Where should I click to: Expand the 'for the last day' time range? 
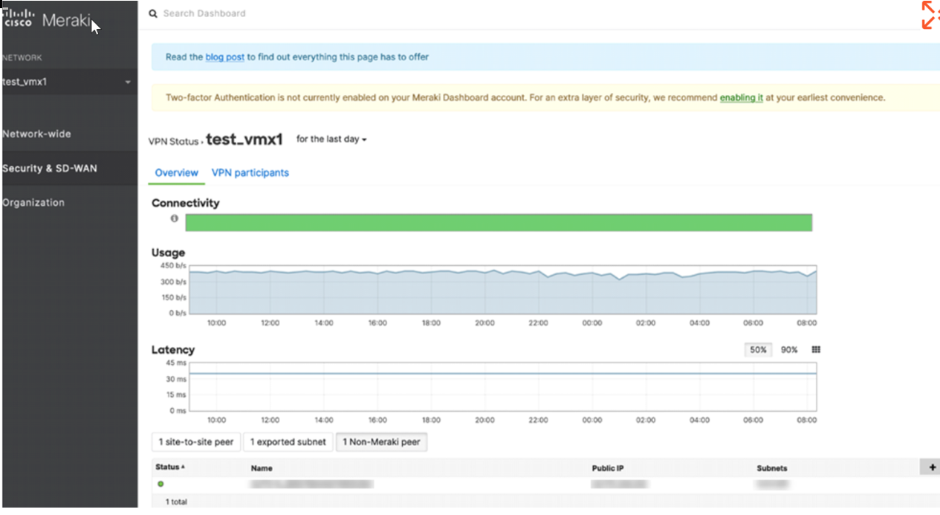(x=331, y=140)
